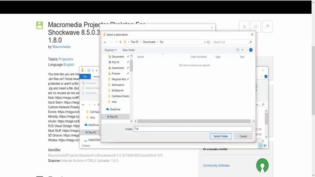Click the Folder name input field
This screenshot has height=177, width=315.
tap(193, 129)
